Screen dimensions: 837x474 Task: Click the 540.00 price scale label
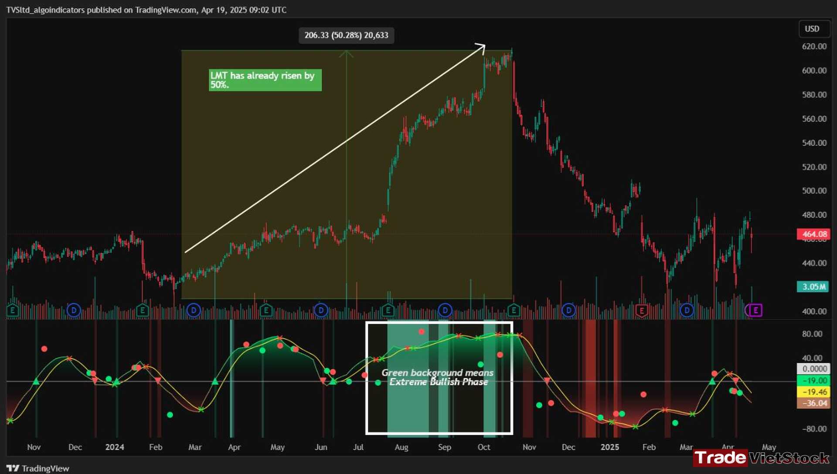point(814,142)
